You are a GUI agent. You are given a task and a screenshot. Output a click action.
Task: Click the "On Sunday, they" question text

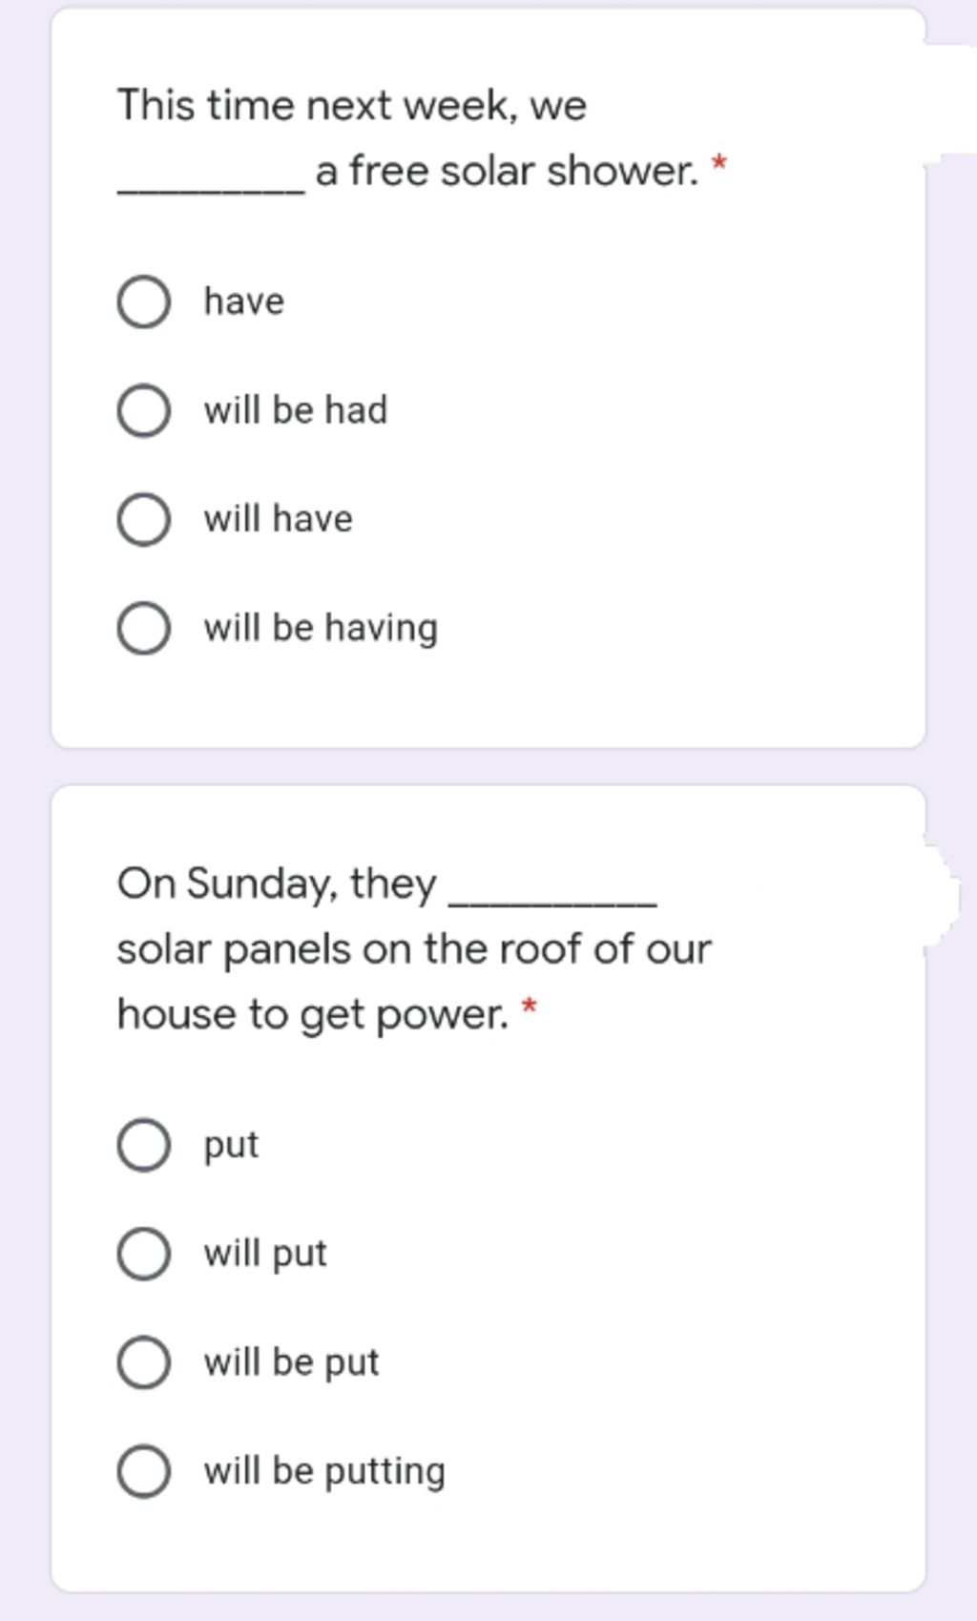(x=277, y=883)
